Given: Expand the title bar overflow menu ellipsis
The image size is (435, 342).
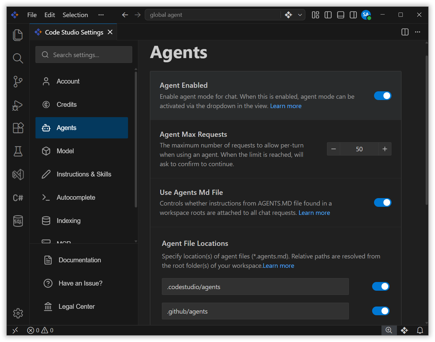Looking at the screenshot, I should coord(101,15).
